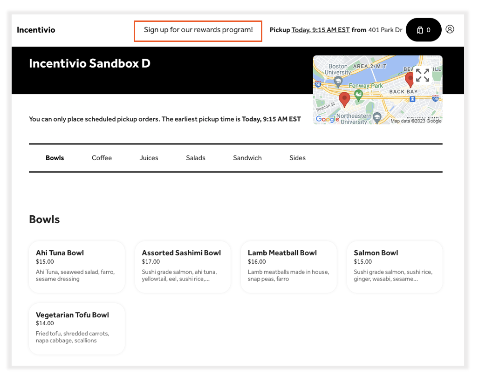Click the Northeastern University map marker
Viewport: 479px width, 382px height.
[377, 116]
